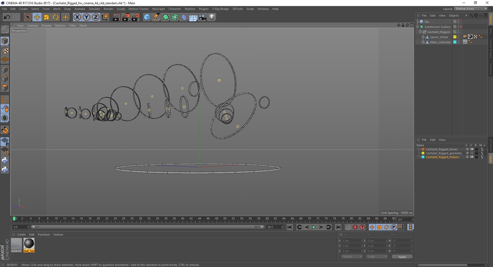Click the orange Cachalot_Rigged_bones layer color

pyautogui.click(x=423, y=149)
